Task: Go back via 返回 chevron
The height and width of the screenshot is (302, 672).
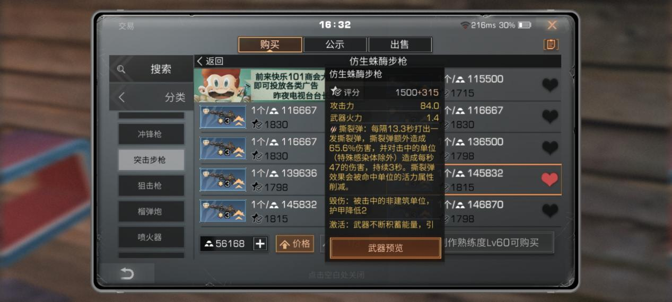Action: (210, 61)
